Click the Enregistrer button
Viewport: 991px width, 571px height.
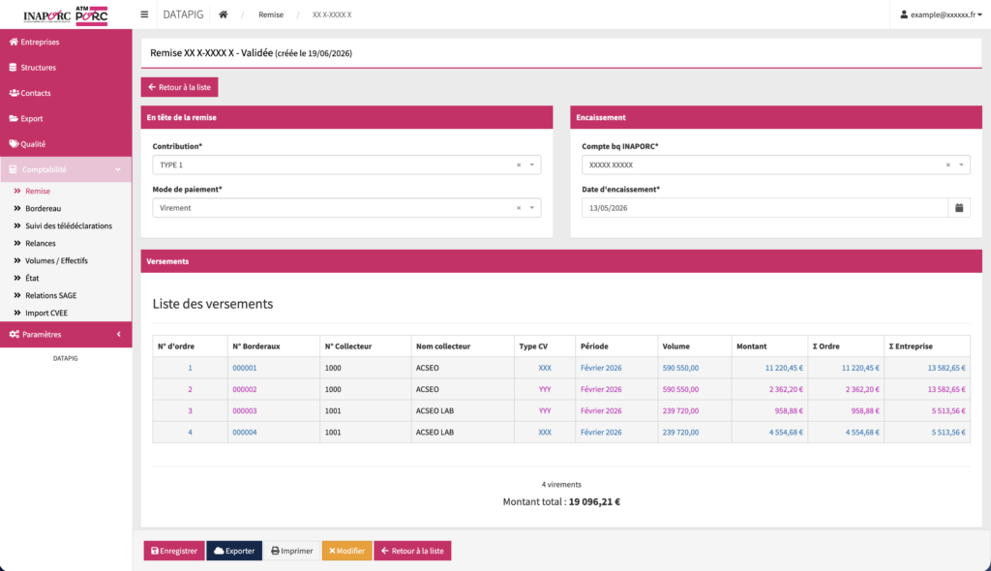point(174,551)
